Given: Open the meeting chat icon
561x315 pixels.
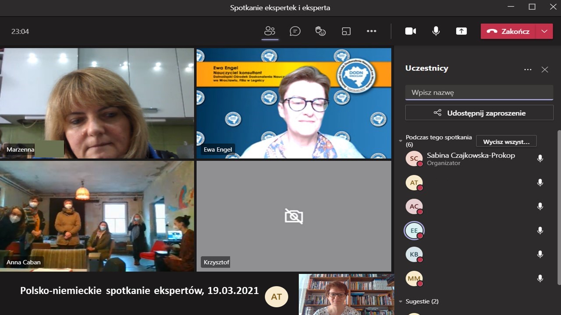Looking at the screenshot, I should point(295,31).
